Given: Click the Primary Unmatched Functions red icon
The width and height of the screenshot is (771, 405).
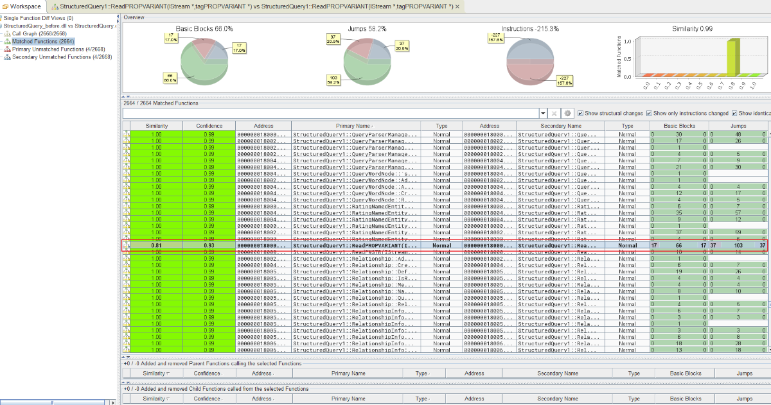Looking at the screenshot, I should pos(7,49).
